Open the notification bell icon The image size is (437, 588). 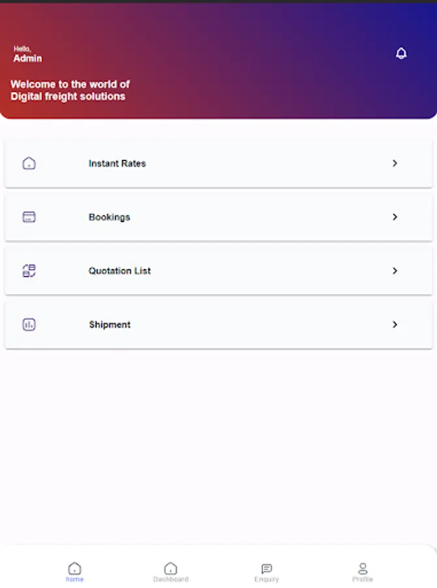(x=401, y=53)
